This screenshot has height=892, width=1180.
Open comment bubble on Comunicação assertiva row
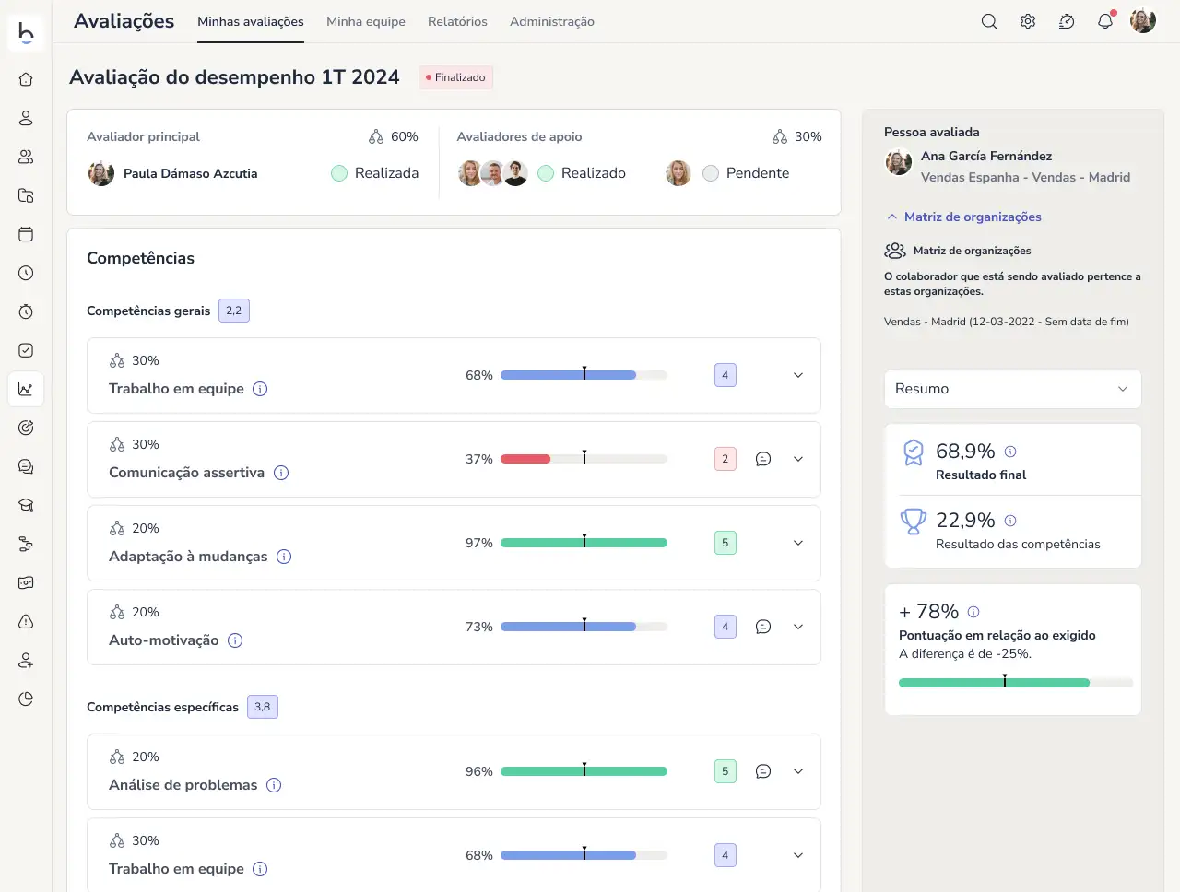763,459
